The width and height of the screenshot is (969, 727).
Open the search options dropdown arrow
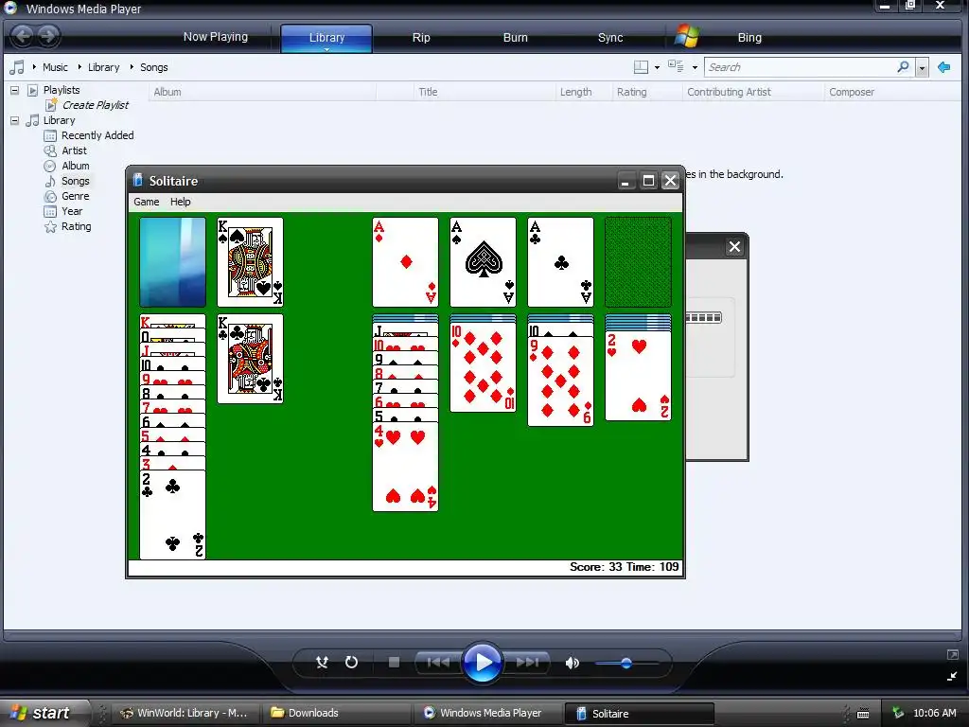click(x=922, y=67)
